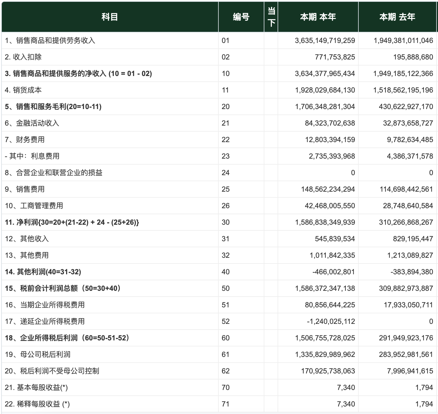Click code 30 in 编号 column

tap(226, 222)
